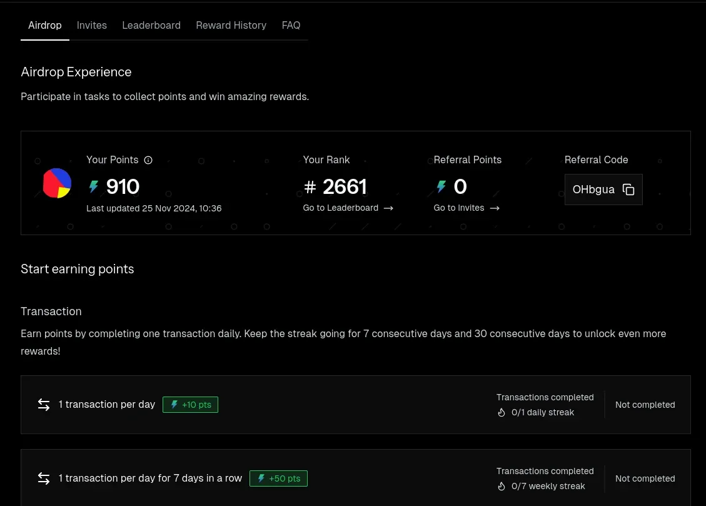Image resolution: width=706 pixels, height=506 pixels.
Task: Click the swap arrows icon for daily transaction
Action: [x=44, y=405]
